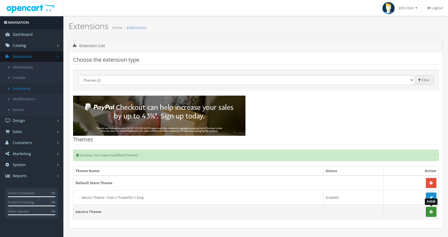
Task: Select the Extensions submenu item
Action: [x=32, y=88]
